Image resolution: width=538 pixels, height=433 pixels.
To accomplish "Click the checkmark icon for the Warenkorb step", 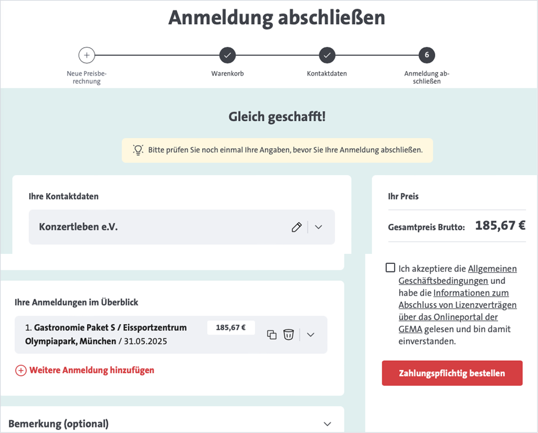I will 227,55.
